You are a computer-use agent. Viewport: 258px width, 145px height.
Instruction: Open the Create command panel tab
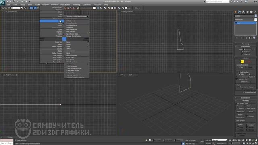pos(235,12)
